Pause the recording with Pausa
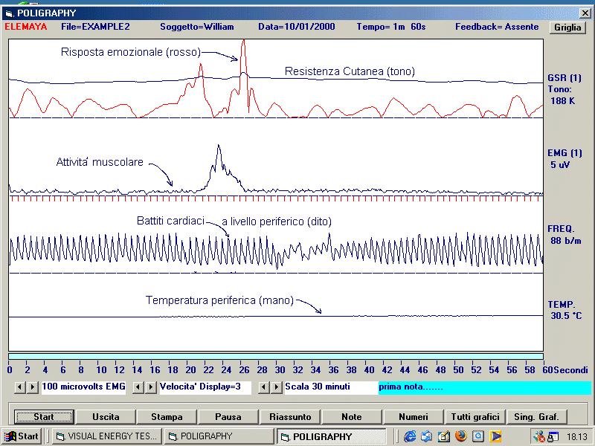This screenshot has width=595, height=446. (228, 417)
